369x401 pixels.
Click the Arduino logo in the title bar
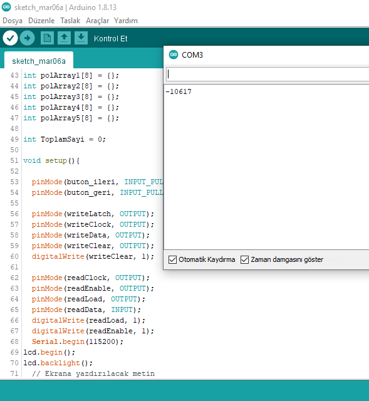pyautogui.click(x=6, y=7)
